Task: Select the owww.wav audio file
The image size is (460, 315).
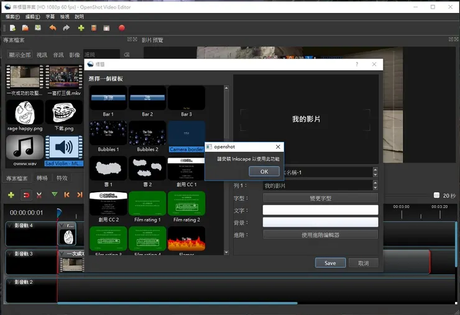Action: 25,151
